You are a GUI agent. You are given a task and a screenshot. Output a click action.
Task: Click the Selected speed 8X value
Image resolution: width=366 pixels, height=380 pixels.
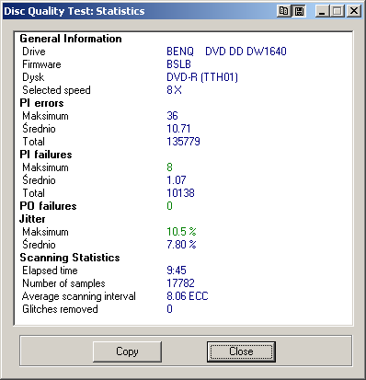[174, 90]
